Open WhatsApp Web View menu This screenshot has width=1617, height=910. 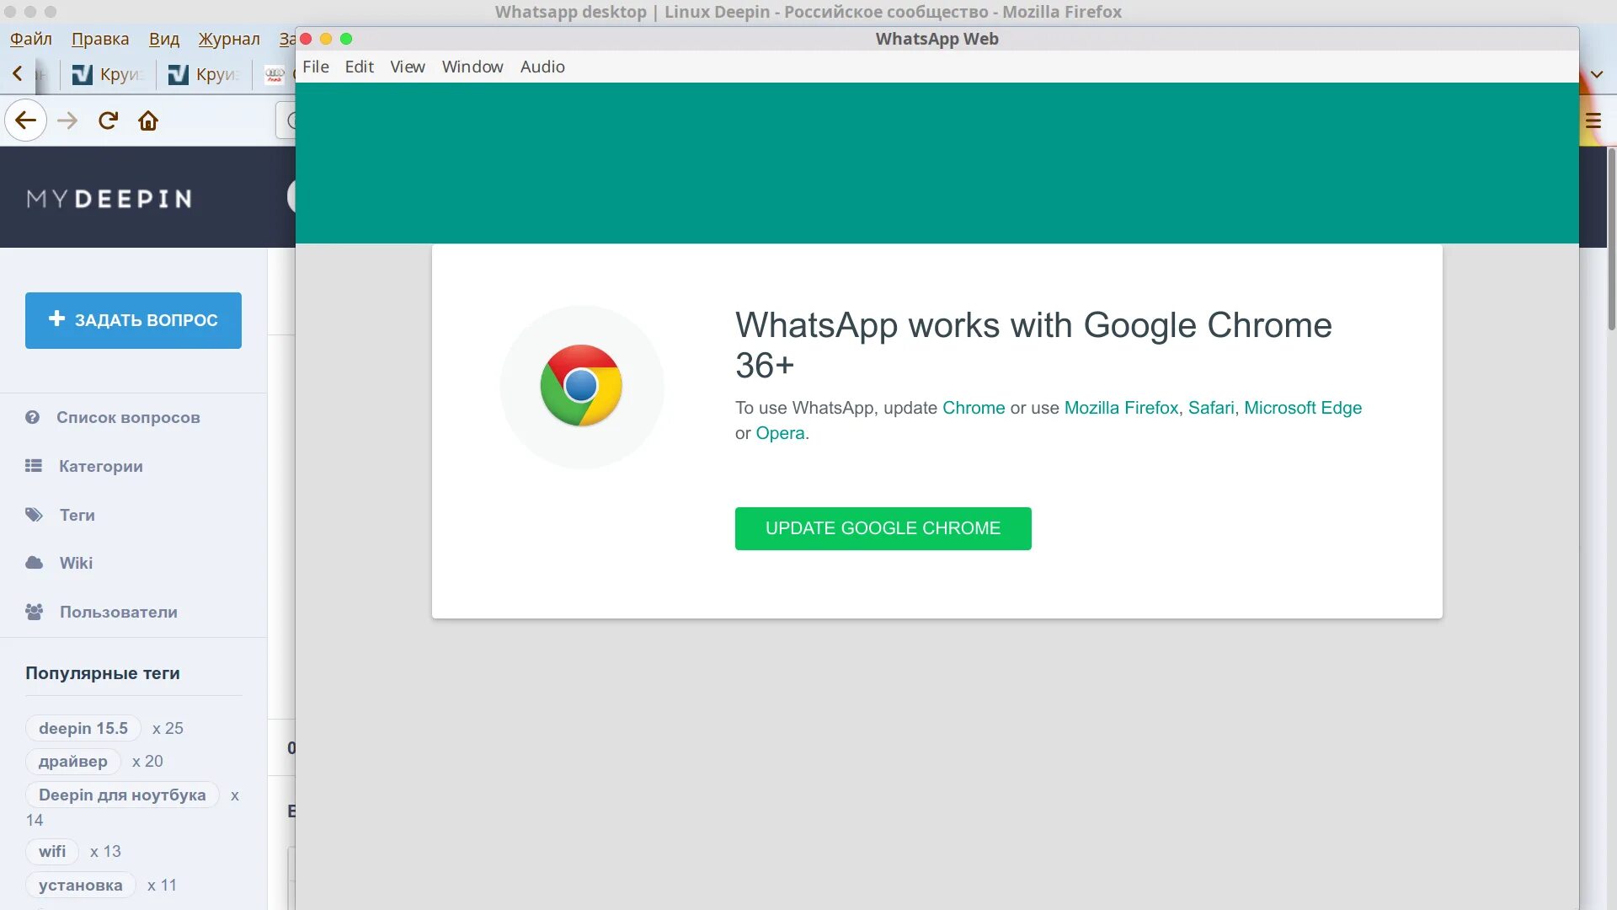click(x=408, y=67)
